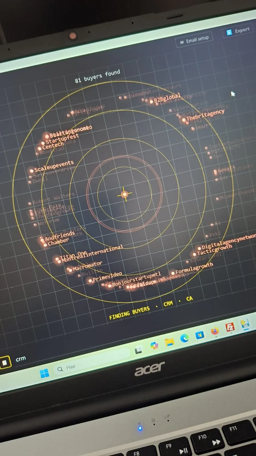Screen dimensions: 256x456
Task: Open File Explorer from the taskbar
Action: coord(169,342)
